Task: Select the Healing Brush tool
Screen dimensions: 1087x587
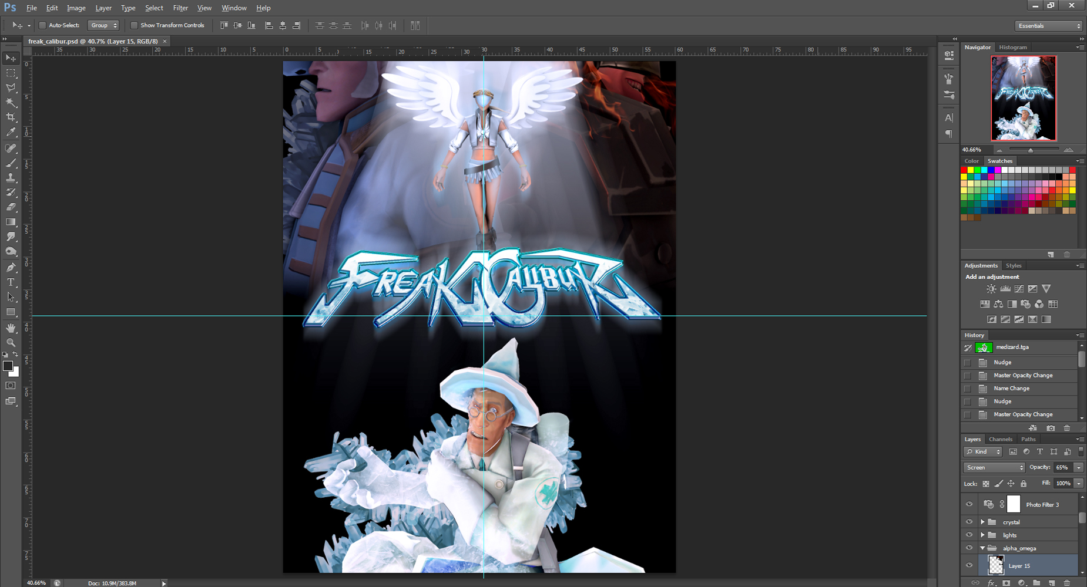Action: 11,148
